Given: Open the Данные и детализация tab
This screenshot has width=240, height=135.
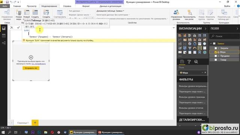Looking at the screenshot, I should 110,6.
